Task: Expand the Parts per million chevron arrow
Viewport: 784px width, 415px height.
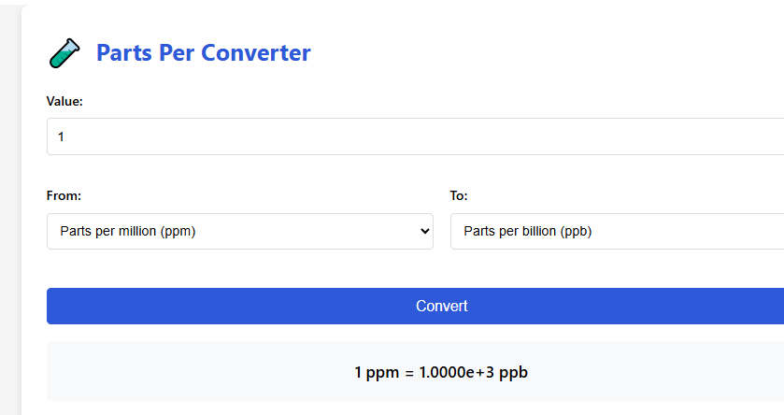Action: [425, 231]
